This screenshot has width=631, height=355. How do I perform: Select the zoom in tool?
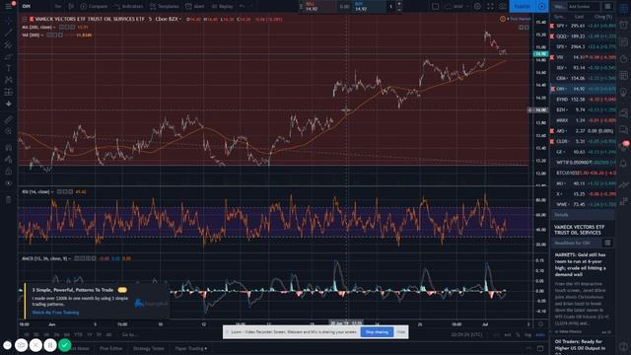point(9,131)
